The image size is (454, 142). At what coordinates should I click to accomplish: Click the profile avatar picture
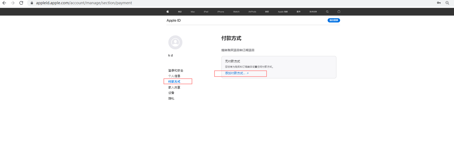(x=175, y=42)
